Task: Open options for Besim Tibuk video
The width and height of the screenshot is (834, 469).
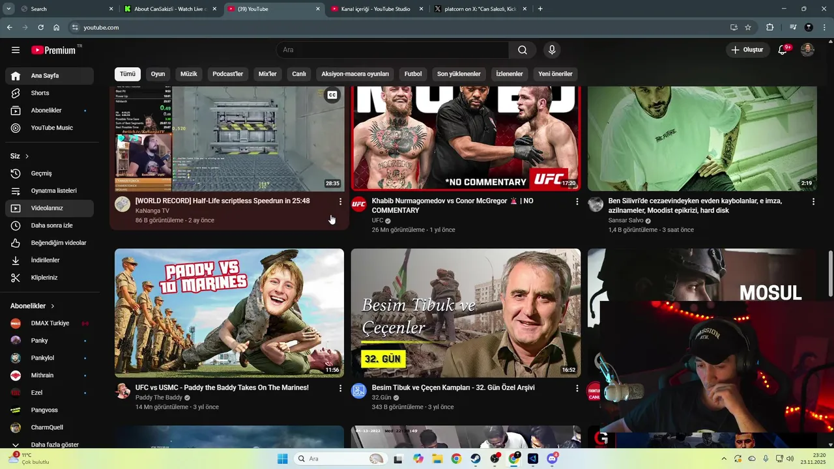Action: click(577, 388)
